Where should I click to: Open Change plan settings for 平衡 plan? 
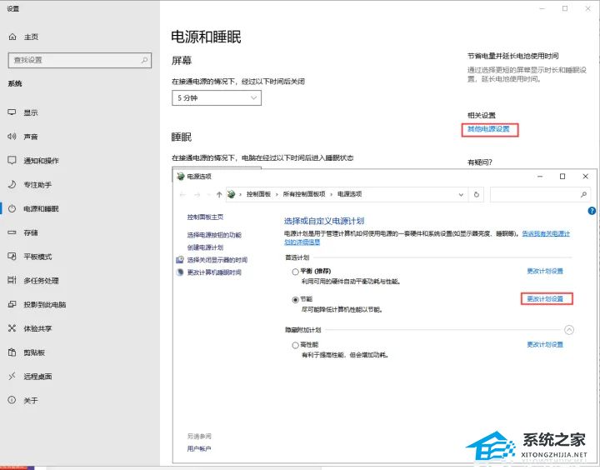coord(545,271)
